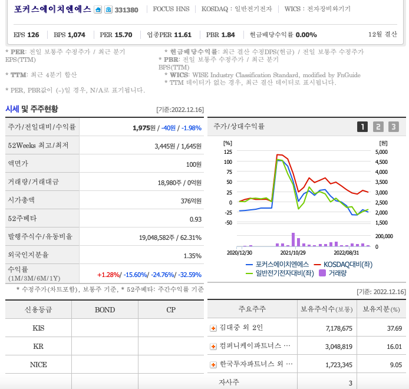Click the company name 포커스에이치앤에스 title
Image resolution: width=409 pixels, height=389 pixels.
[52, 9]
